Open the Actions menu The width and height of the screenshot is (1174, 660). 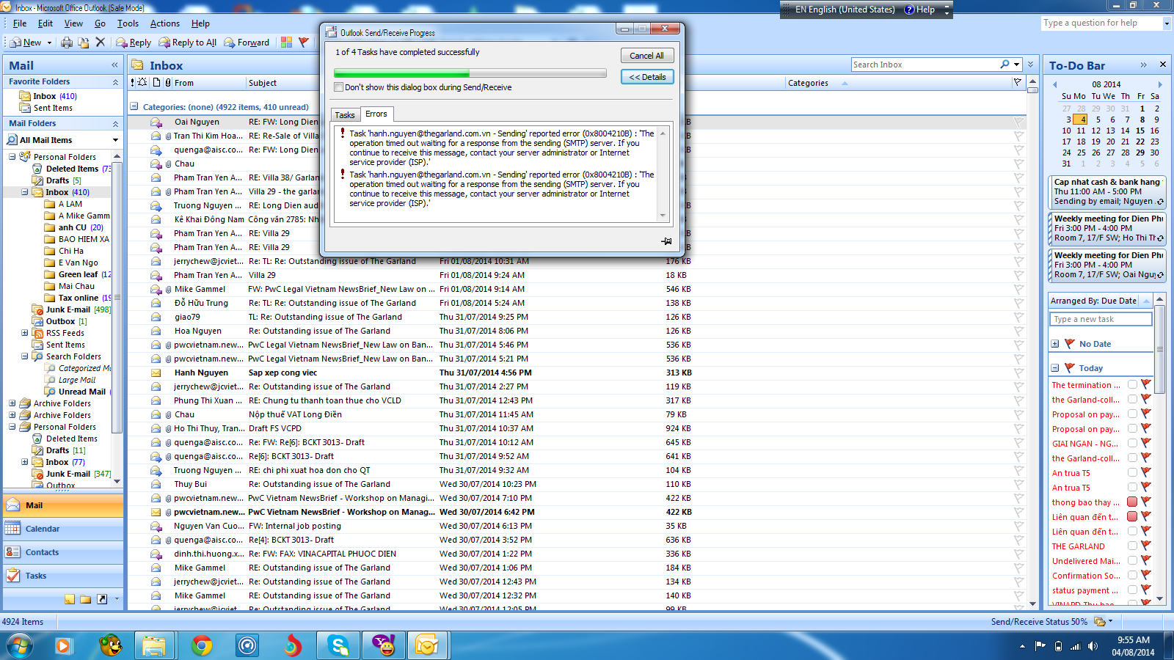[x=165, y=23]
